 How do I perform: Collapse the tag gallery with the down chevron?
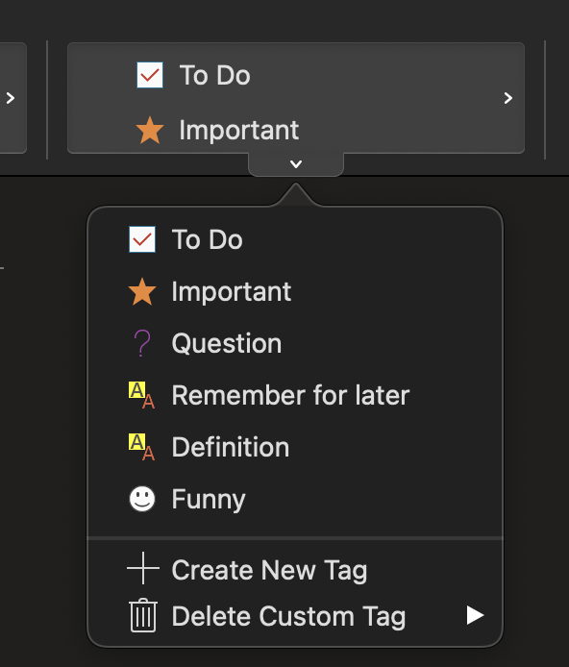pos(296,163)
